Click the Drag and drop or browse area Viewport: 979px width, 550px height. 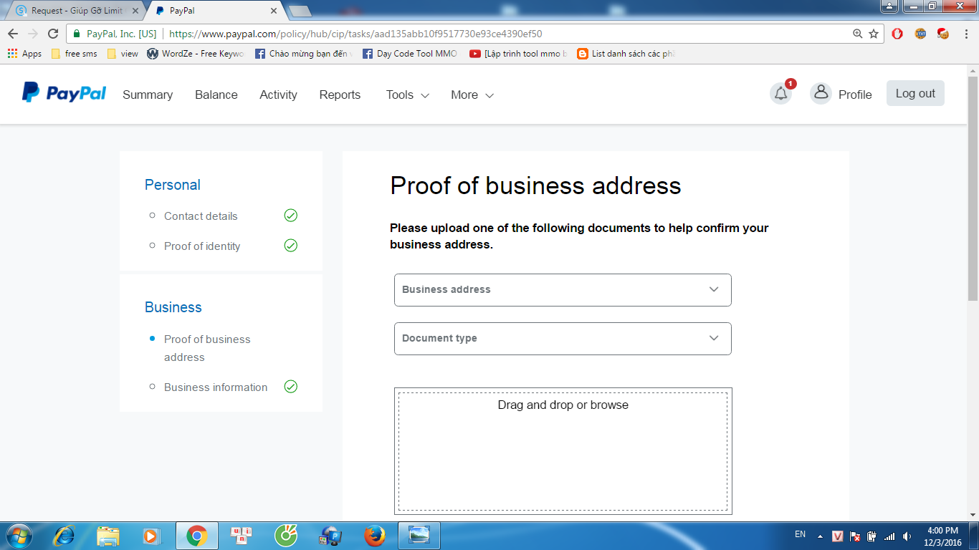click(x=563, y=451)
